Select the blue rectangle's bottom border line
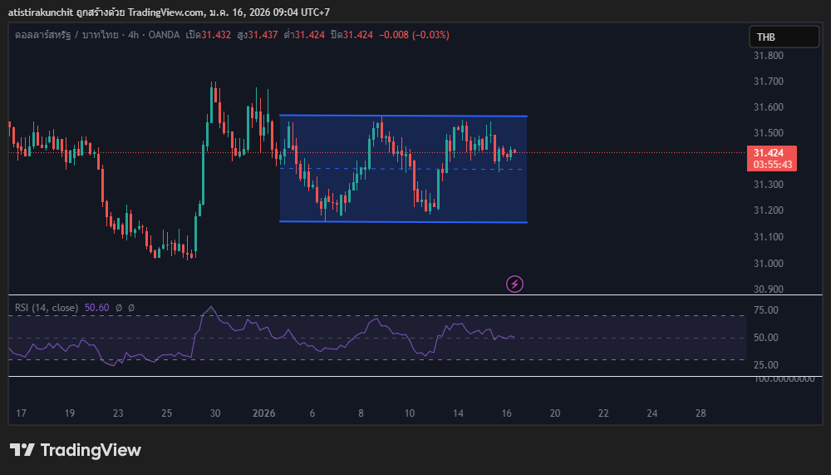Image resolution: width=831 pixels, height=475 pixels. [x=403, y=221]
